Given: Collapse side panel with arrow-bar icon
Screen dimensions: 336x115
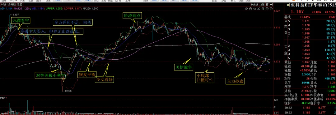Looking at the screenshot, I should (x=271, y=4).
